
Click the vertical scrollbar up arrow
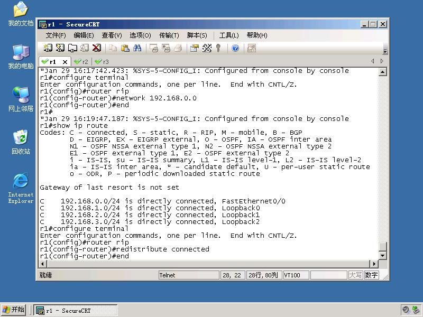382,72
